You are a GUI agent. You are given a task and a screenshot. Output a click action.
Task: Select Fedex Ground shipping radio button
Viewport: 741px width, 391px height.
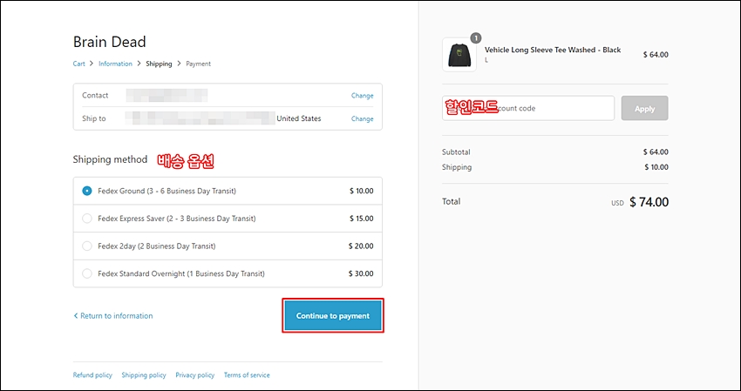[87, 191]
